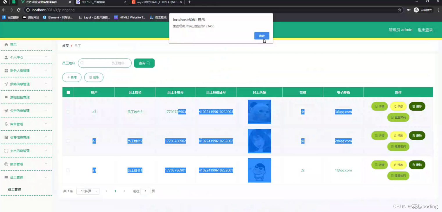This screenshot has width=442, height=212.
Task: Open the Element bookmark
Action: [x=58, y=17]
